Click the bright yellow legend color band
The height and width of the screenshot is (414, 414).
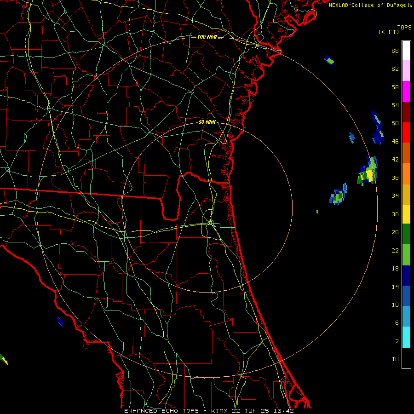tap(406, 214)
